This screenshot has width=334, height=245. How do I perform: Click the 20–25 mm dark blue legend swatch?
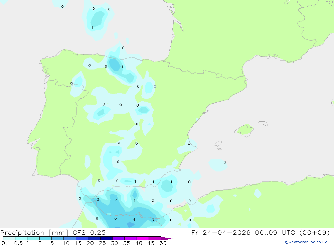[94, 238]
